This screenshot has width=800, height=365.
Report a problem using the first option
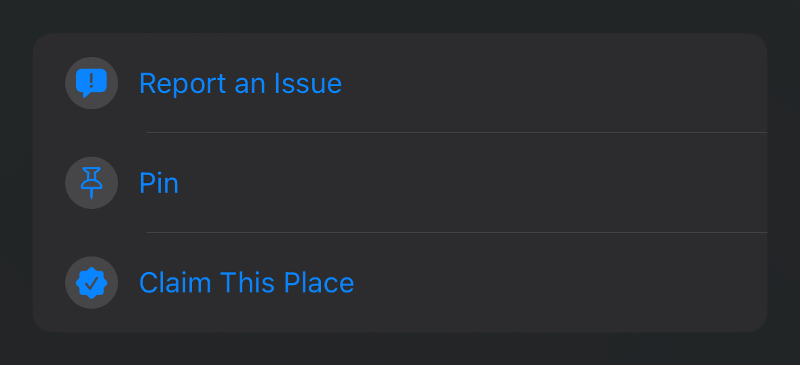(400, 83)
